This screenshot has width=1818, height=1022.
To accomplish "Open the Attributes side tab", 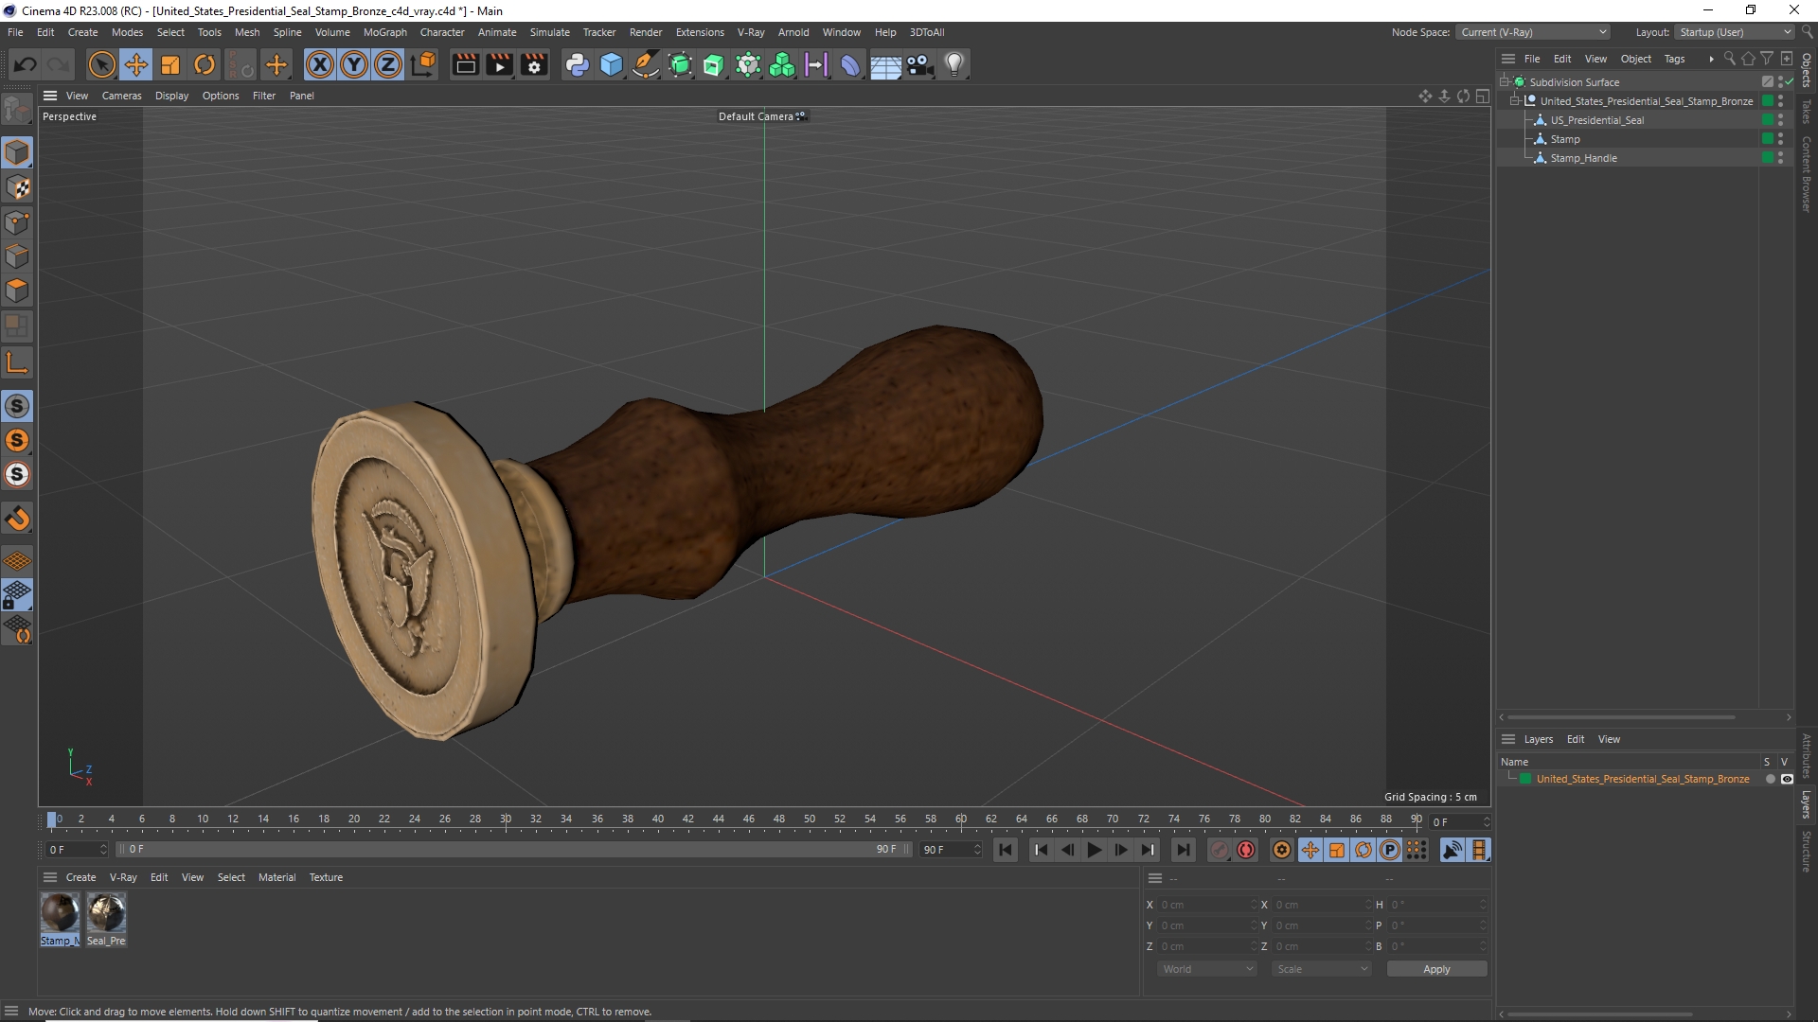I will coord(1807,755).
